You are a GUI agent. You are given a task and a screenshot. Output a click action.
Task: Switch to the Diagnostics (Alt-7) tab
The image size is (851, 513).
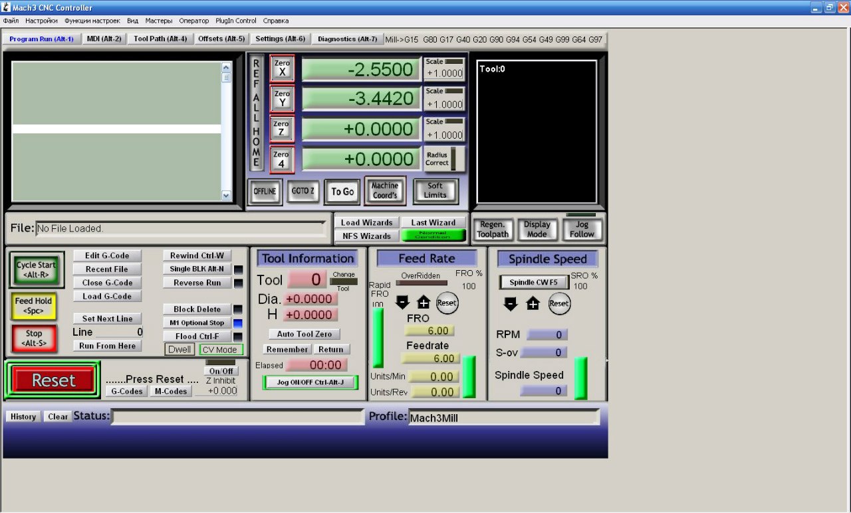click(347, 39)
